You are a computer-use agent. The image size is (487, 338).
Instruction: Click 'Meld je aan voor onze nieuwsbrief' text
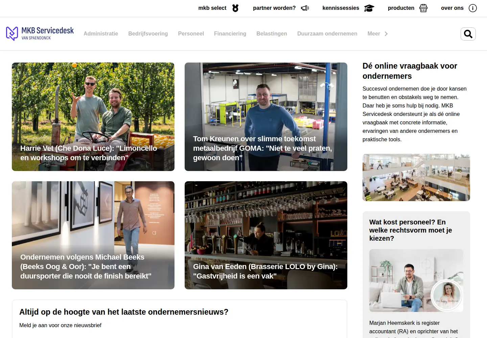coord(60,325)
